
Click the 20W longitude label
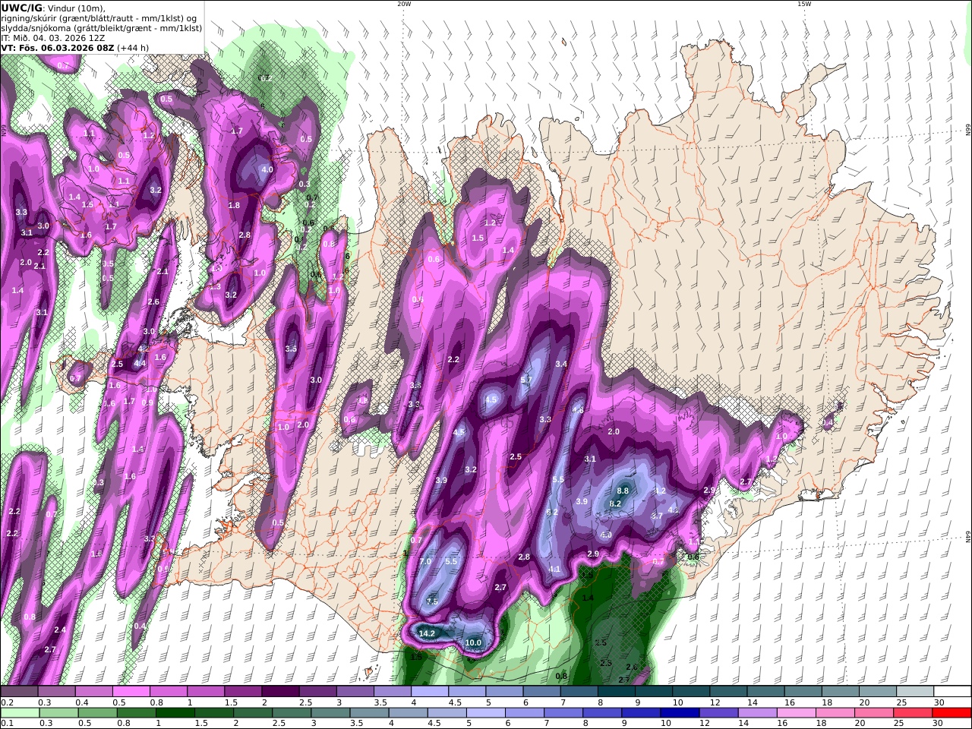(x=404, y=4)
